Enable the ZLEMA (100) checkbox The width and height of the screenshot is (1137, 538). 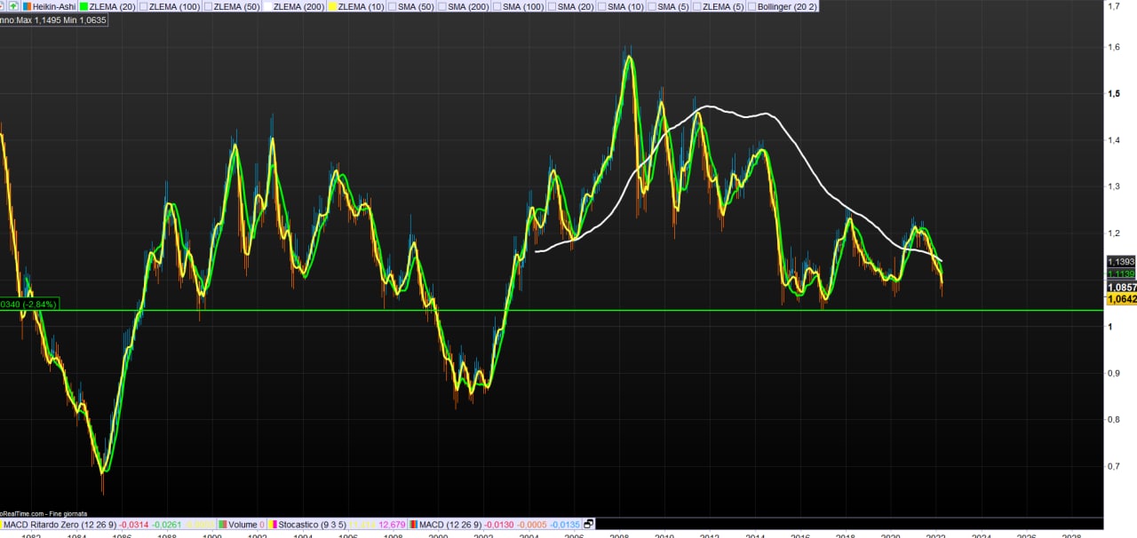145,6
